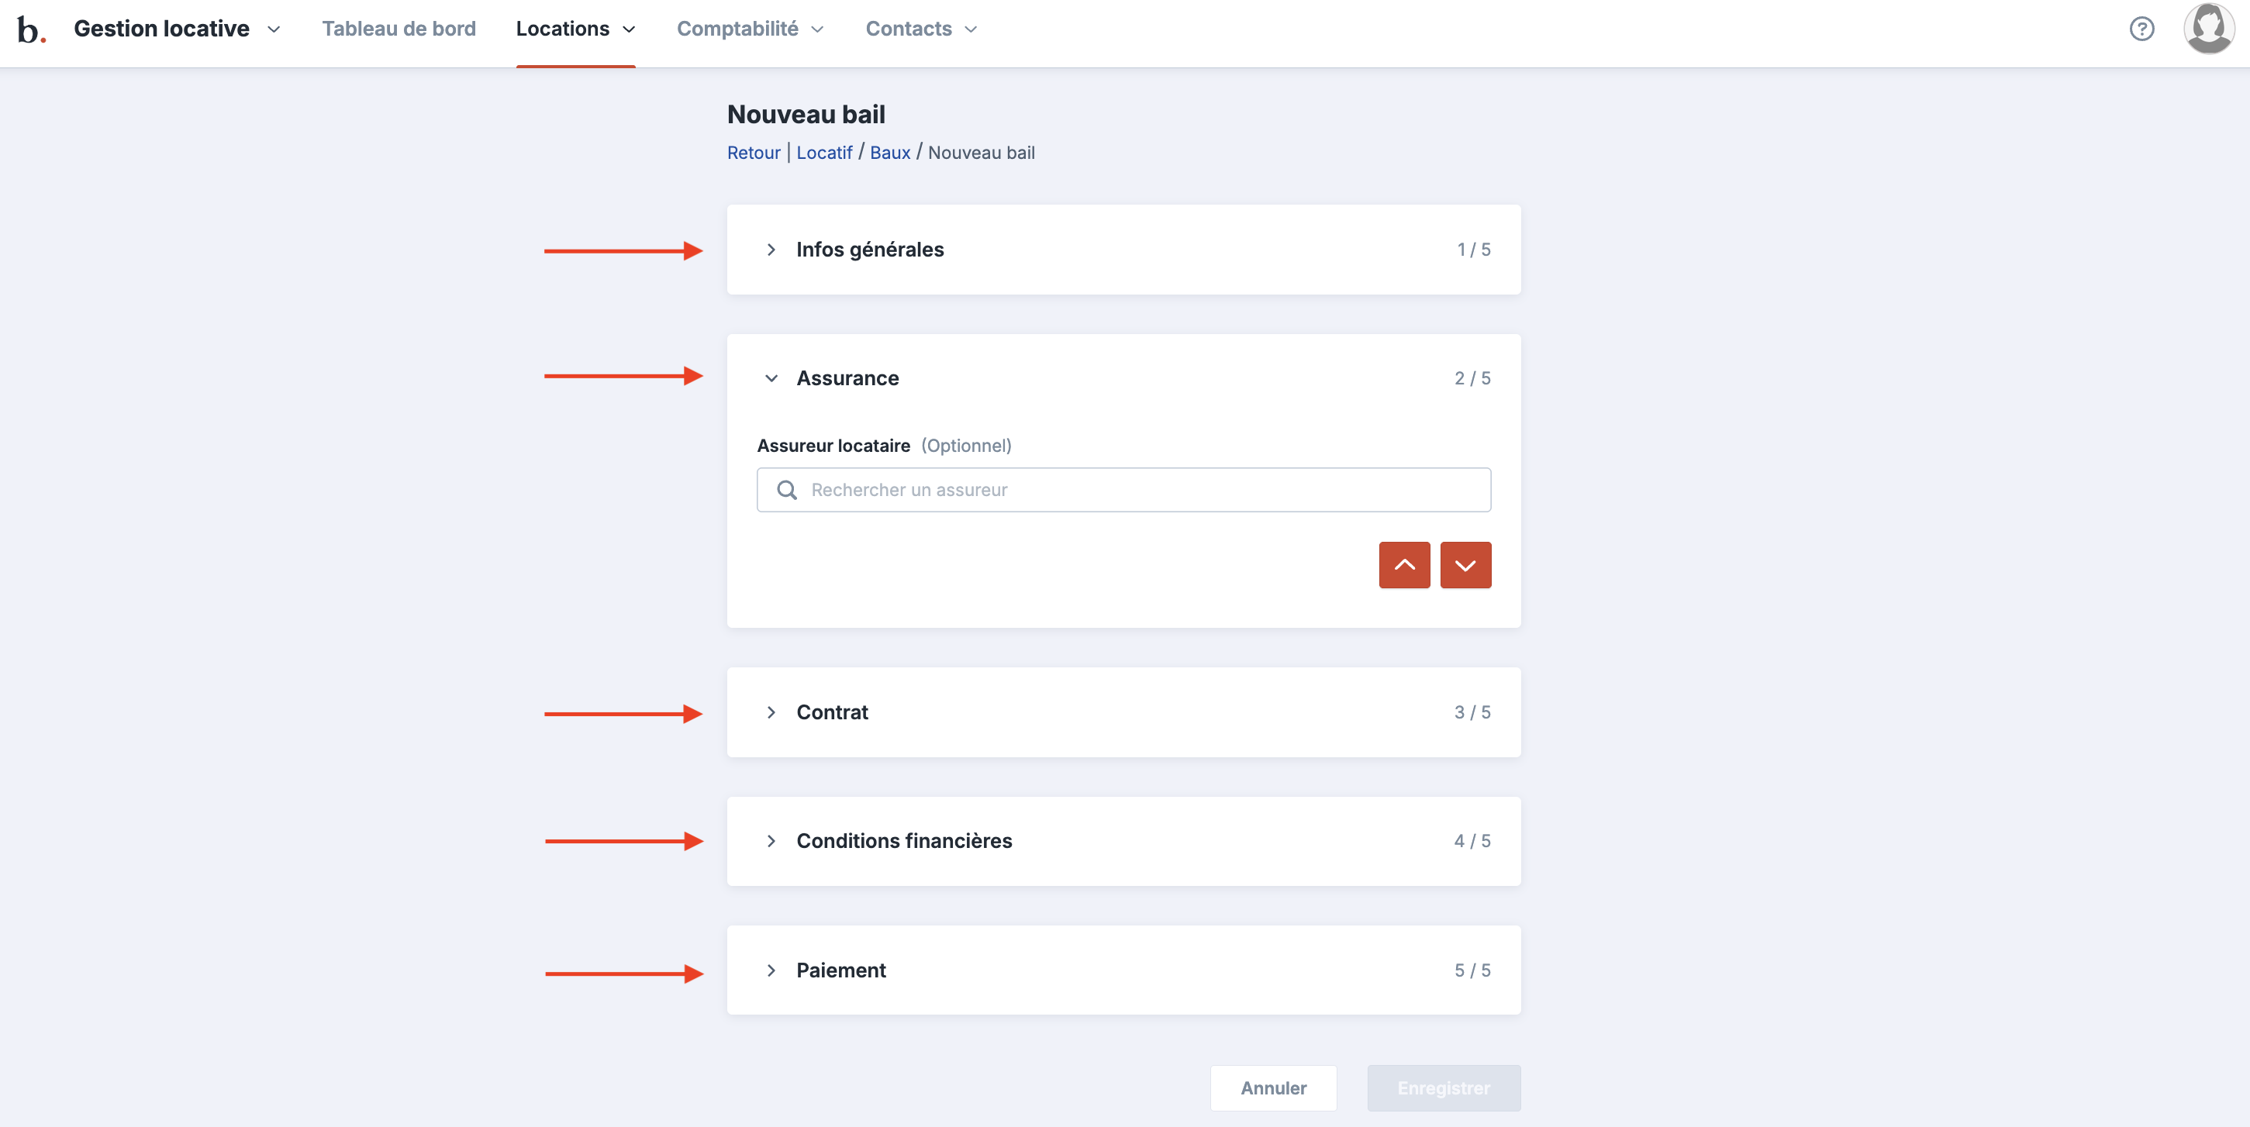Focus the Rechercher un assureur field
The width and height of the screenshot is (2250, 1127).
click(x=1136, y=490)
